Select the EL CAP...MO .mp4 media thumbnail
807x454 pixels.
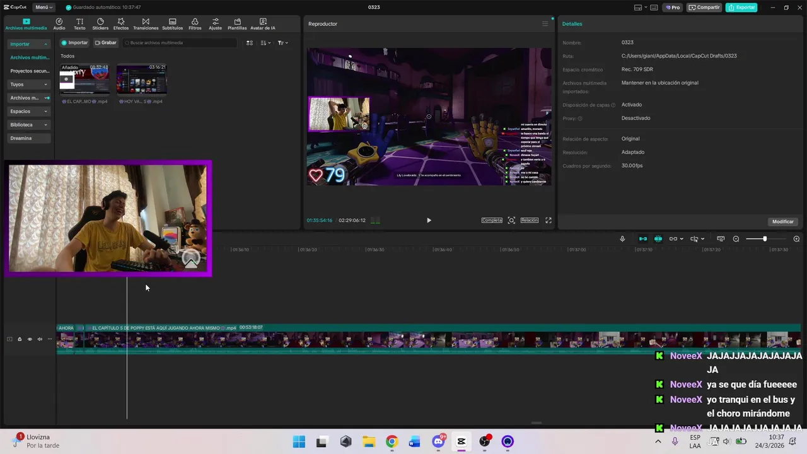click(x=84, y=79)
